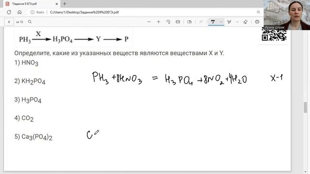Toggle fit-to-width view

click(178, 22)
